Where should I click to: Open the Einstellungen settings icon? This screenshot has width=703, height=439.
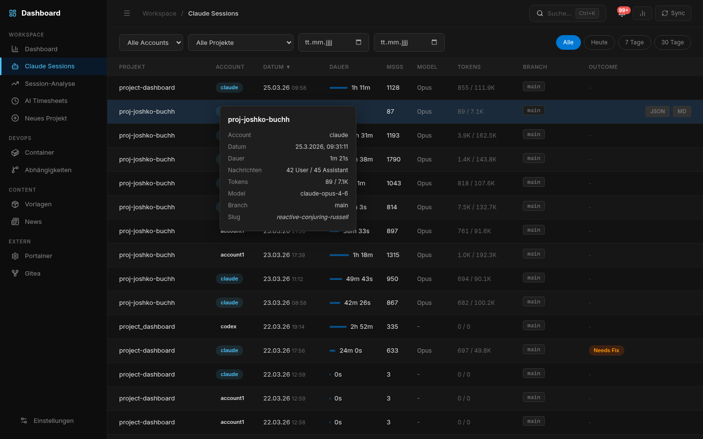(x=23, y=420)
